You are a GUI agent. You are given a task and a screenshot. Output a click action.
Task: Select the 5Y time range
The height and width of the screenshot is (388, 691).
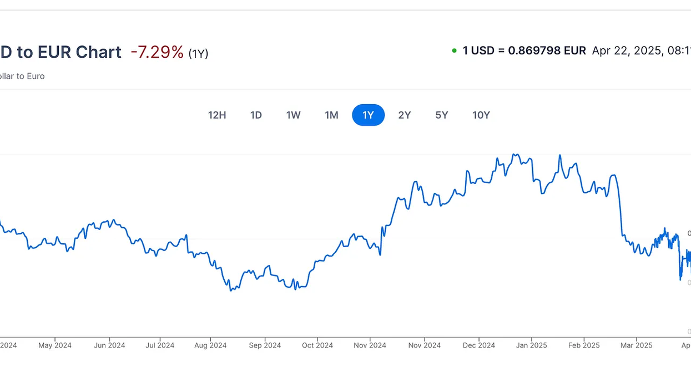pos(442,115)
